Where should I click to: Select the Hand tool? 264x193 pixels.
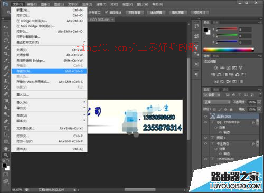pyautogui.click(x=6, y=148)
